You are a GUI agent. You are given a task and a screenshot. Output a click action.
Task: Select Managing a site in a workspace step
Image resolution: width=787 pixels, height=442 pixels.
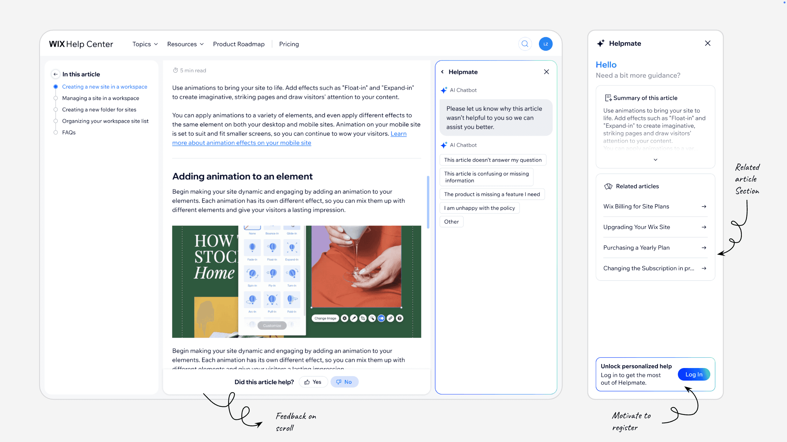tap(101, 98)
